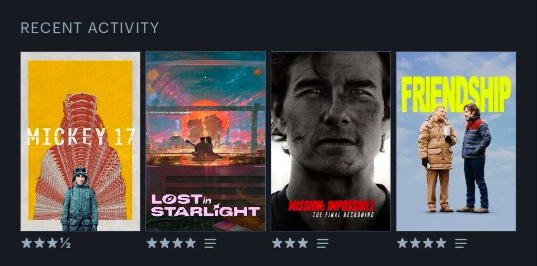Click the first star under Friendship poster
This screenshot has width=537, height=266.
coord(402,243)
